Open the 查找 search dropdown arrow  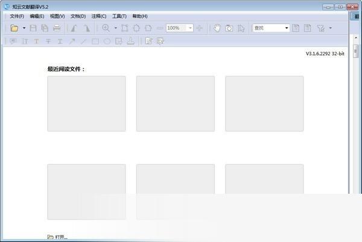(x=287, y=28)
